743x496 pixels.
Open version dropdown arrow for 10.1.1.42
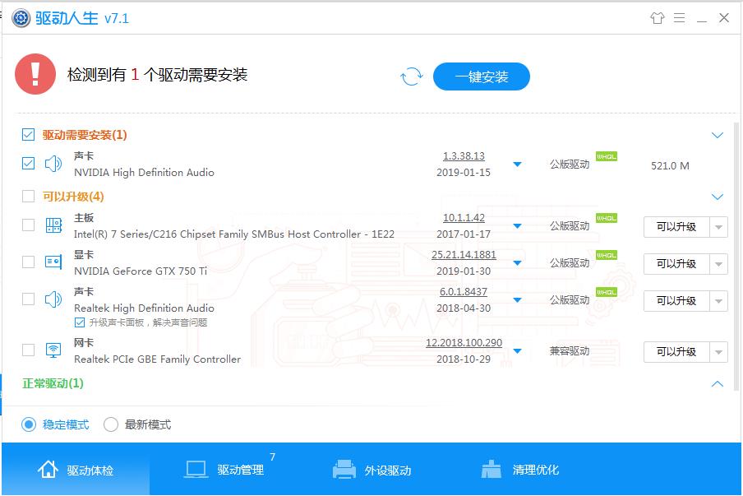[518, 226]
